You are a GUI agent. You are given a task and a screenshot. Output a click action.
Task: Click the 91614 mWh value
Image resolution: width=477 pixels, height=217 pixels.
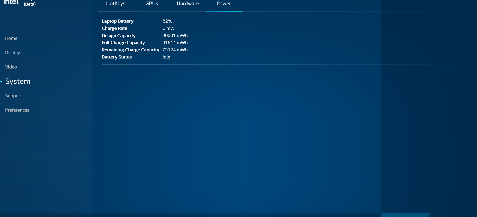[175, 43]
